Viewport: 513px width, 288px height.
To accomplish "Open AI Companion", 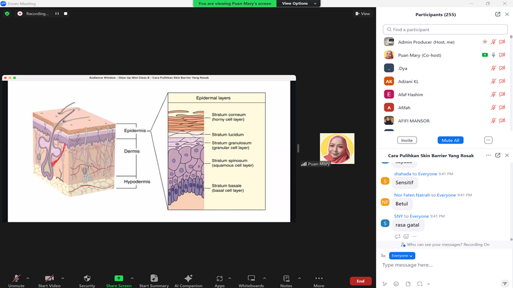I will tap(189, 281).
